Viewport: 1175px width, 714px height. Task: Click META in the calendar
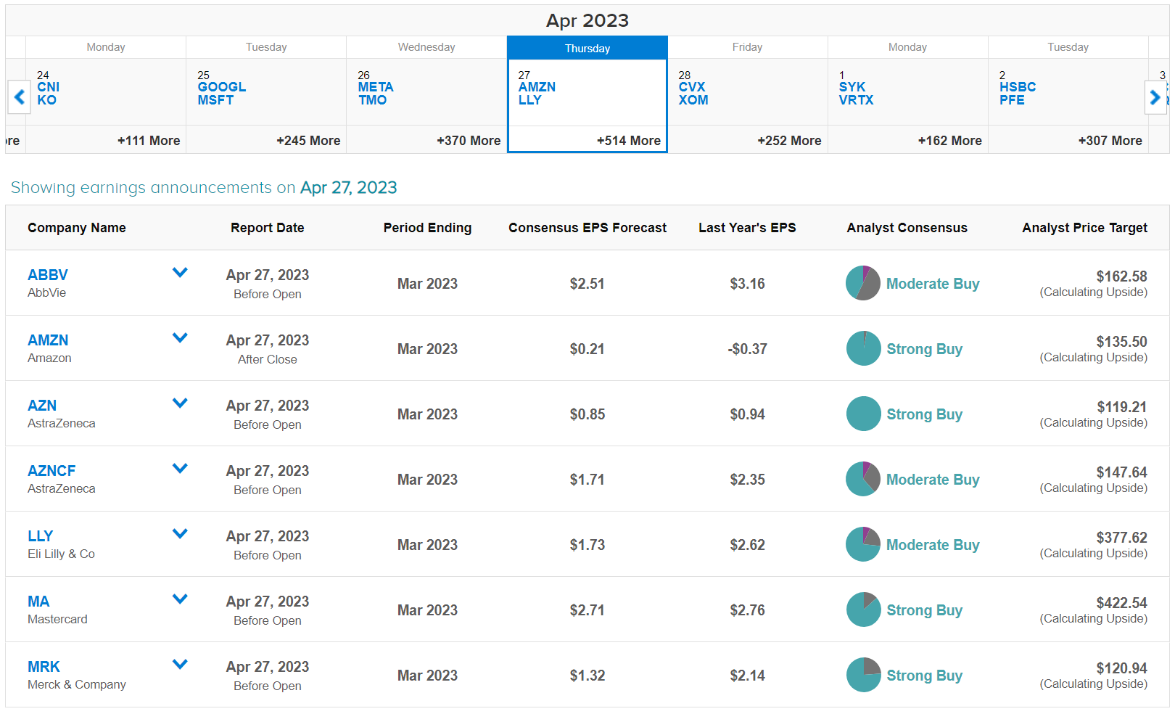tap(376, 87)
